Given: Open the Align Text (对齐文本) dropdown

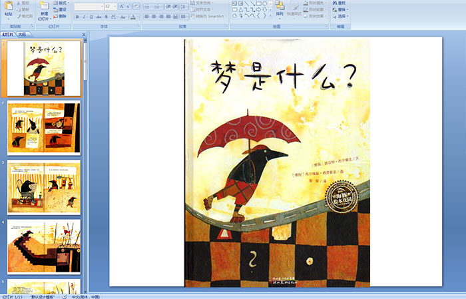Looking at the screenshot, I should pos(202,9).
